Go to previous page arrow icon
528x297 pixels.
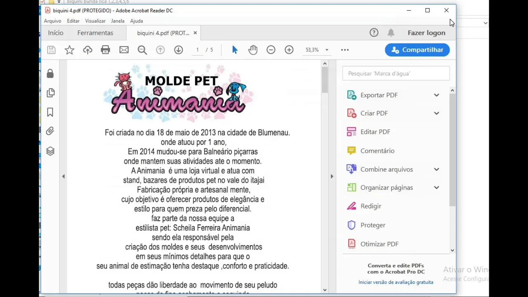click(160, 50)
